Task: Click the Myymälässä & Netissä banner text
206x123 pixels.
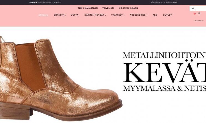Action: (x=165, y=88)
